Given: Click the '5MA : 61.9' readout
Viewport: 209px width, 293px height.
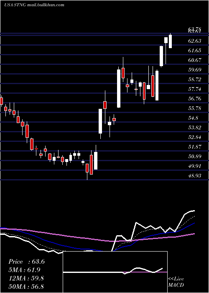Looking at the screenshot, I should 24,270.
